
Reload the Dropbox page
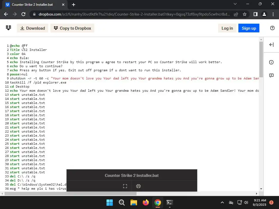tap(23, 14)
